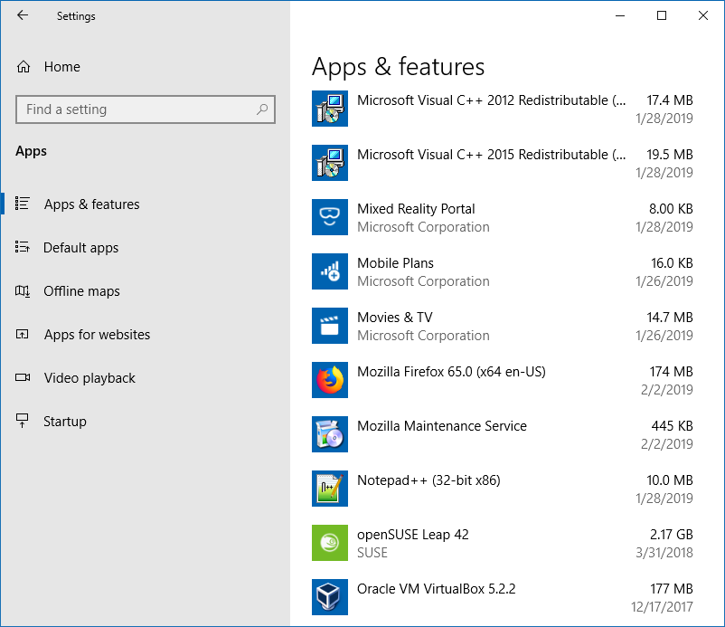Click the Startup sidebar icon

click(x=23, y=421)
